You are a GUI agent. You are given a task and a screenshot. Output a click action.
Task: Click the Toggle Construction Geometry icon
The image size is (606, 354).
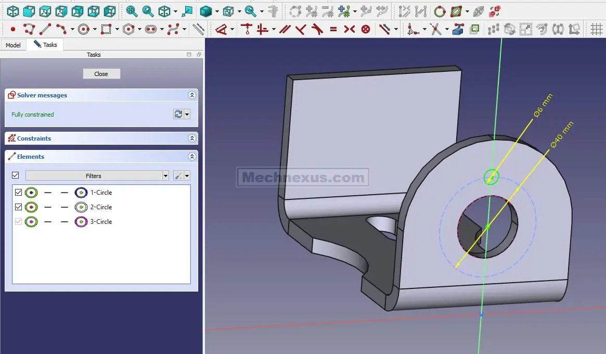(x=198, y=29)
